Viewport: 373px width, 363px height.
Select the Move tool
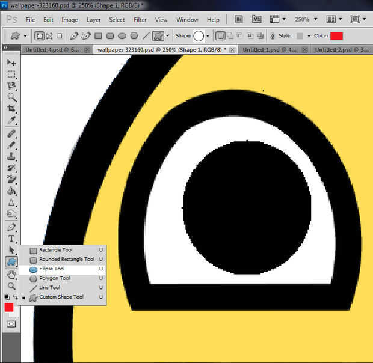point(11,63)
